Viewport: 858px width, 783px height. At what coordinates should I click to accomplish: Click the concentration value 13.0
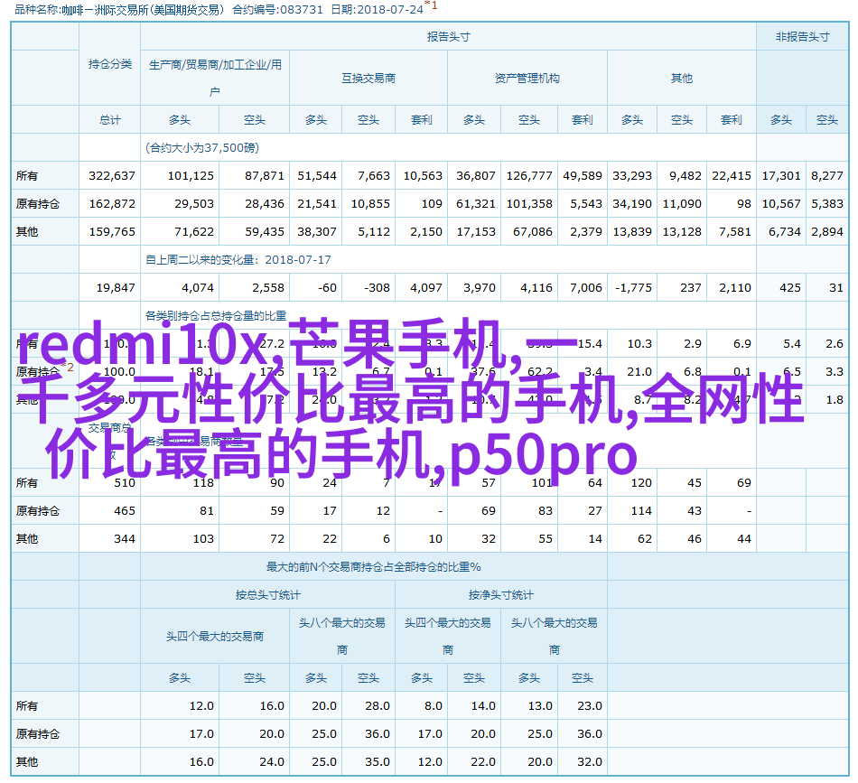coord(540,706)
